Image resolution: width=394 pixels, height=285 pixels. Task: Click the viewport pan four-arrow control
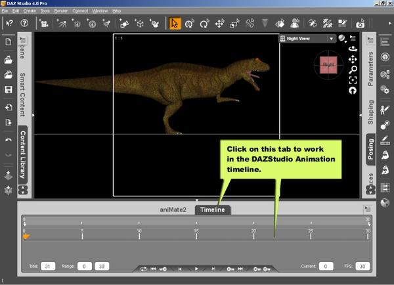tap(353, 59)
